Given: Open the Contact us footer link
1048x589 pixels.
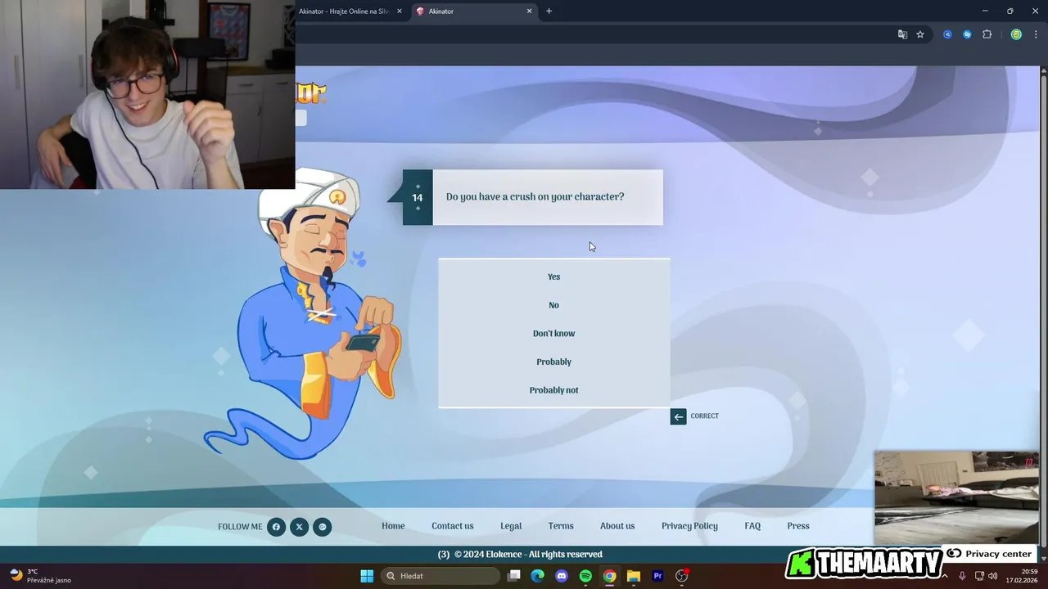Looking at the screenshot, I should (453, 526).
